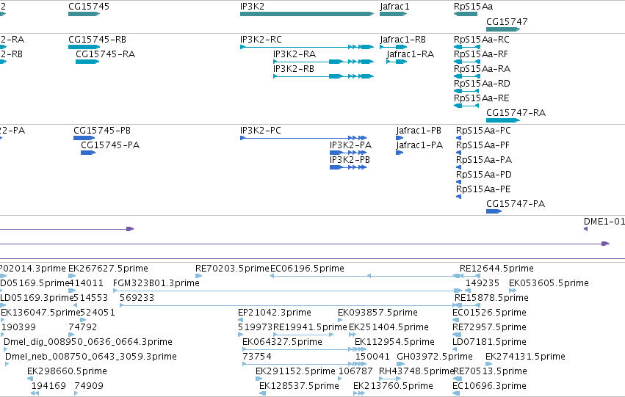Click the RpS15Aa-PA protein label
Viewport: 625px width, 397px height.
coord(484,160)
